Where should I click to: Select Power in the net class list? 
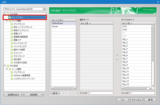63,26
